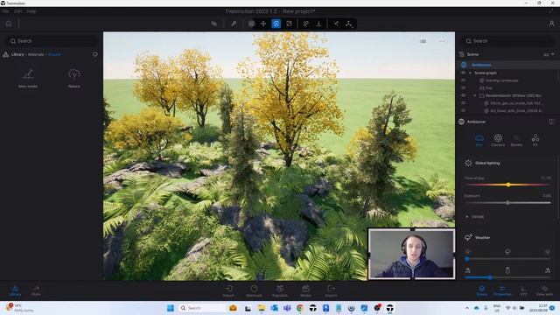Click the sunny weather icon
The width and height of the screenshot is (560, 315).
(x=467, y=252)
